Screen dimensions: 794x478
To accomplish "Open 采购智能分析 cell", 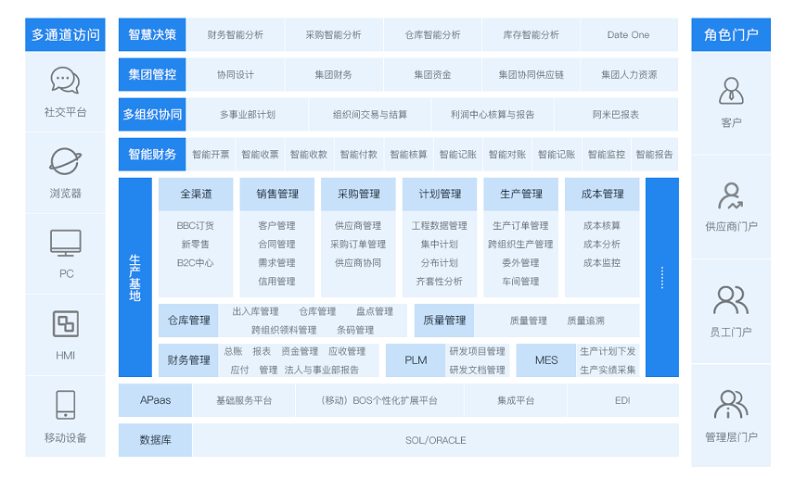I will point(333,34).
